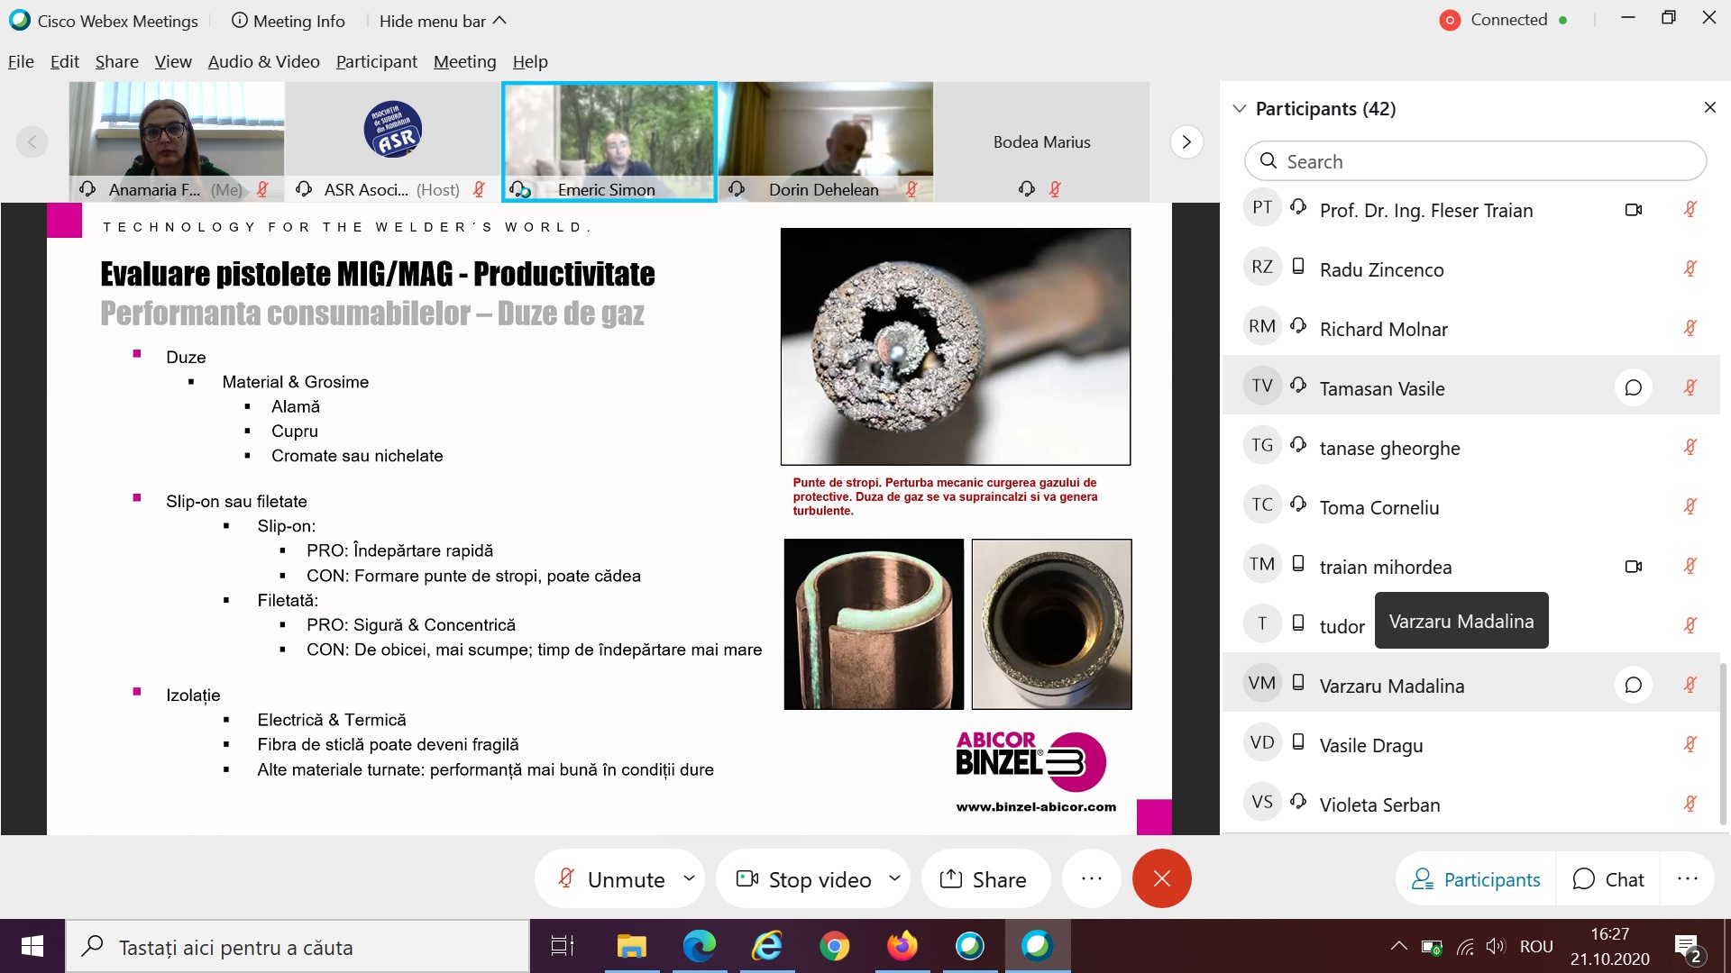The width and height of the screenshot is (1731, 973).
Task: Click the Share button
Action: (984, 878)
